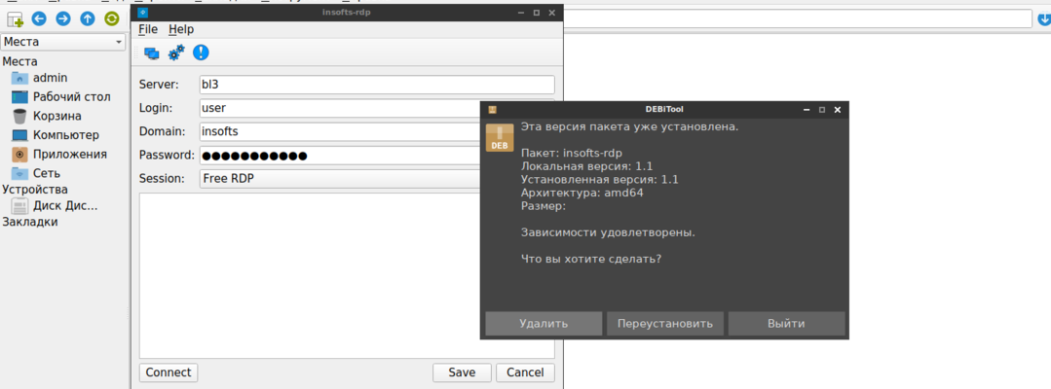The width and height of the screenshot is (1051, 389).
Task: Open the Места dropdown at sidebar top
Action: [x=63, y=42]
